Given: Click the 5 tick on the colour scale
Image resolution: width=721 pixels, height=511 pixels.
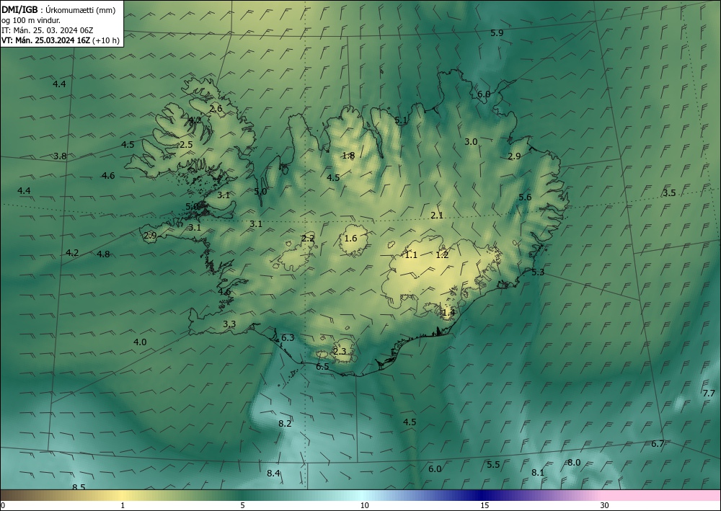Looking at the screenshot, I should coord(242,506).
